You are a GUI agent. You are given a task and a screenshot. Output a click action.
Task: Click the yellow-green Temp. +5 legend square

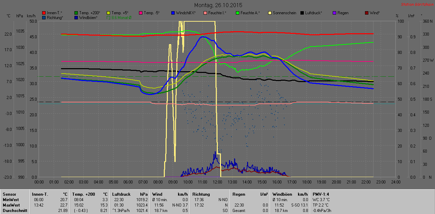pyautogui.click(x=108, y=13)
